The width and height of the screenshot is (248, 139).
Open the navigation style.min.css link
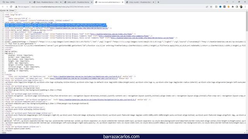(x=97, y=100)
